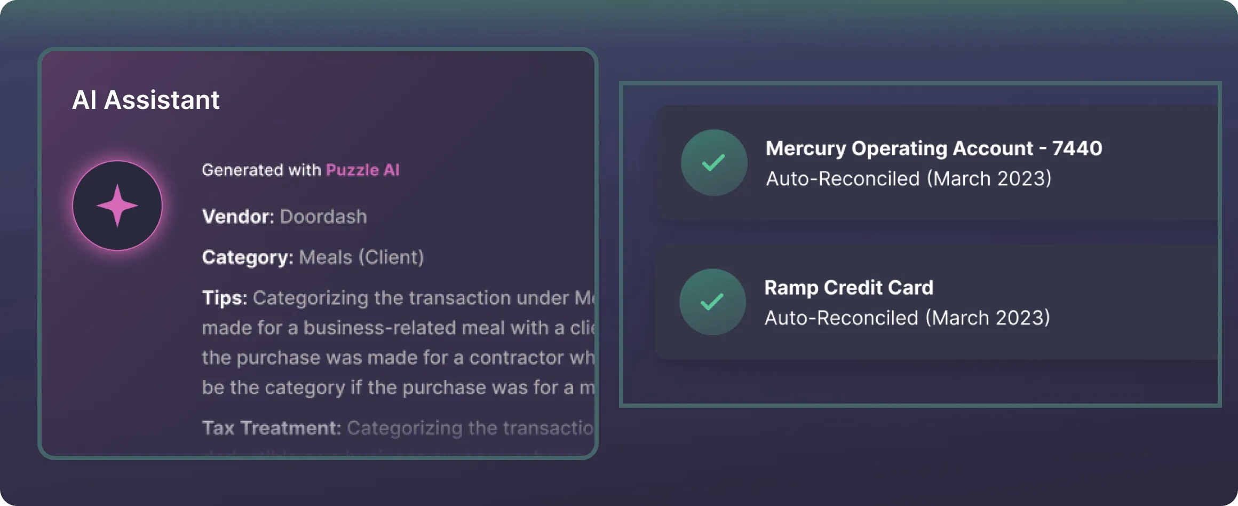
Task: Click the Tax Treatment label
Action: tap(271, 428)
